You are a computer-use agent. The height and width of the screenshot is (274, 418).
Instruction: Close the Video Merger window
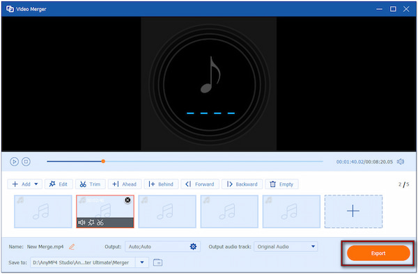[406, 9]
